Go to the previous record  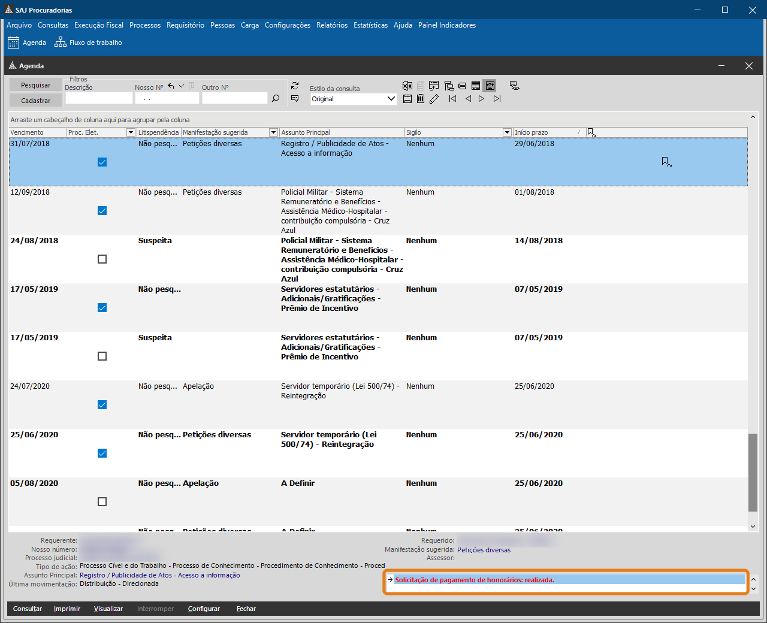click(468, 99)
